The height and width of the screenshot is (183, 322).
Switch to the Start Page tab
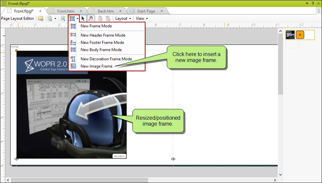pos(146,11)
